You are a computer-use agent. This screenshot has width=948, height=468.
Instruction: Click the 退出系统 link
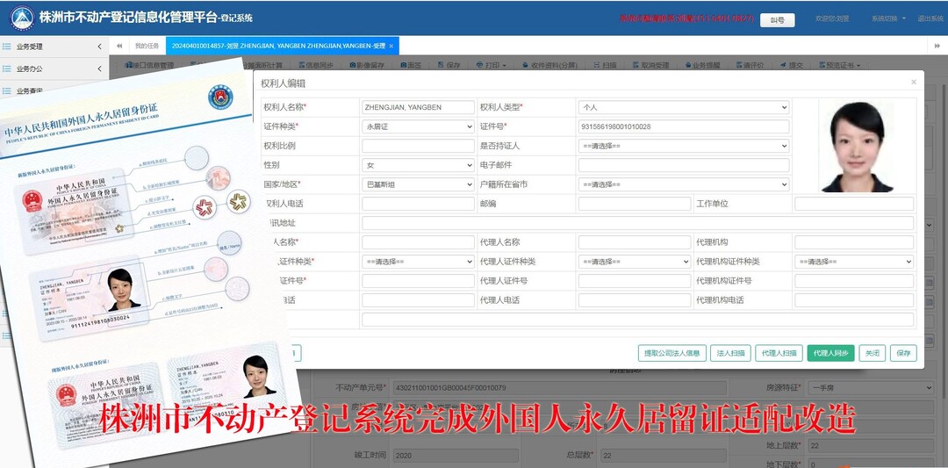[x=930, y=18]
